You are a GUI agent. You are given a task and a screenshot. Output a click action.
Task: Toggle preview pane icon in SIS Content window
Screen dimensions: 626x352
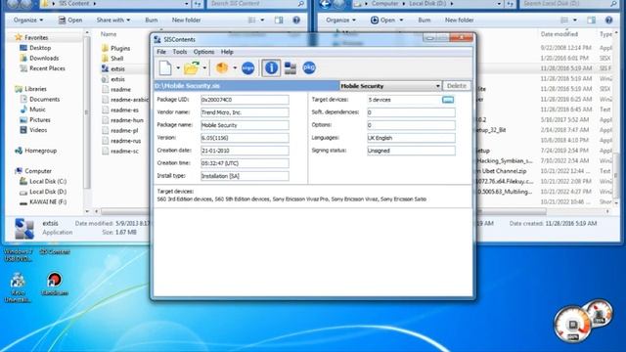[279, 20]
